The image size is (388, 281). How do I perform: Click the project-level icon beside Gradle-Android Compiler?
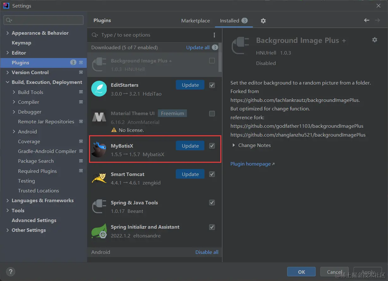81,151
